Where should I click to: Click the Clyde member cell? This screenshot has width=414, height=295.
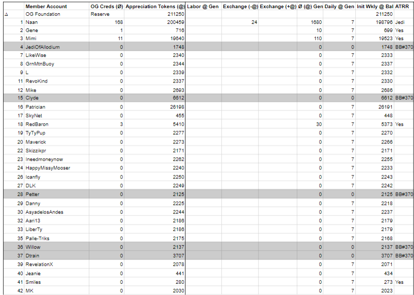pos(57,98)
